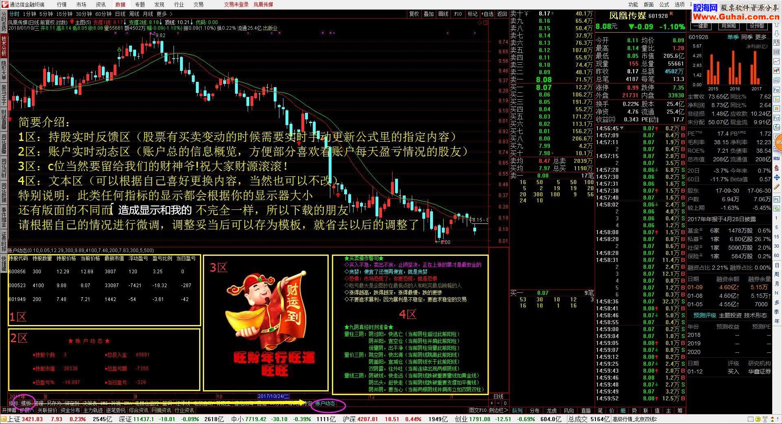Open 财经直播 sidebar tab
Screen dimensions: 782x424
[4, 119]
